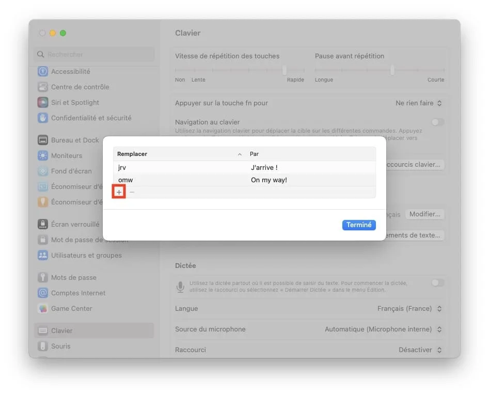
Task: Open Langue dropdown Français (France)
Action: tap(409, 309)
